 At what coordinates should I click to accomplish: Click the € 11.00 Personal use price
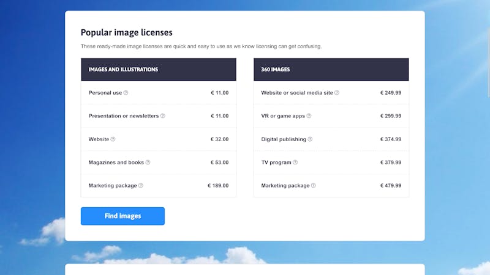click(220, 93)
